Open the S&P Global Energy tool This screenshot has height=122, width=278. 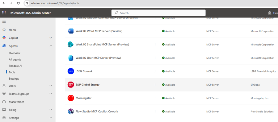coord(88,85)
